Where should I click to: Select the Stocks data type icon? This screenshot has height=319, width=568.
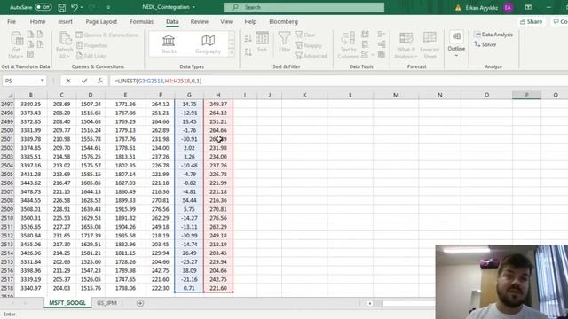coord(169,44)
